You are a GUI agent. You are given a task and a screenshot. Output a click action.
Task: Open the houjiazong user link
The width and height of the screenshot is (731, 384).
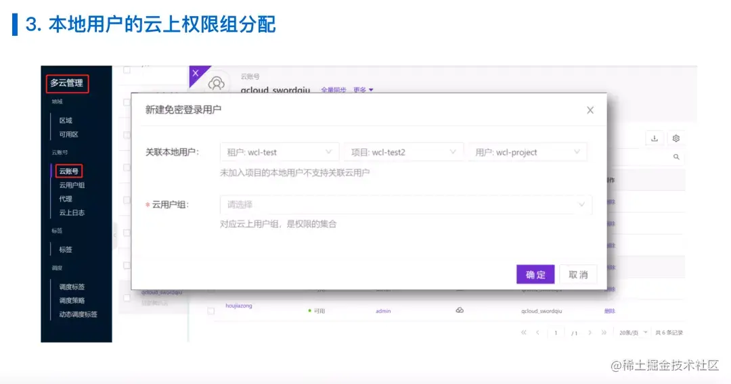click(x=239, y=306)
